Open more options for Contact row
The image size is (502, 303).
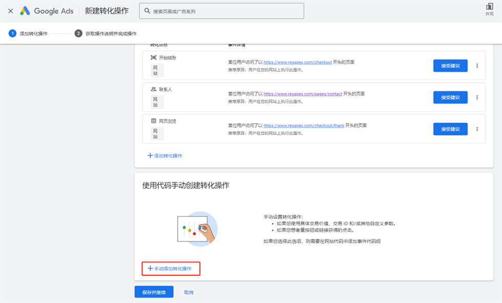pos(477,97)
